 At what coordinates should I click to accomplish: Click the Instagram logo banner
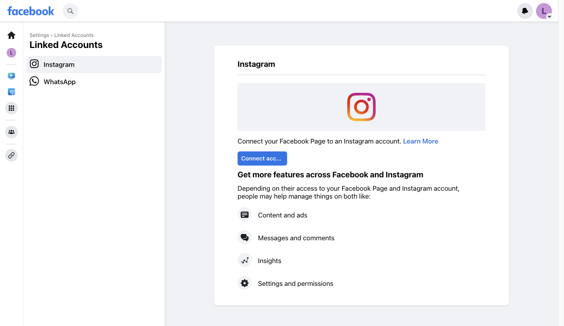361,107
